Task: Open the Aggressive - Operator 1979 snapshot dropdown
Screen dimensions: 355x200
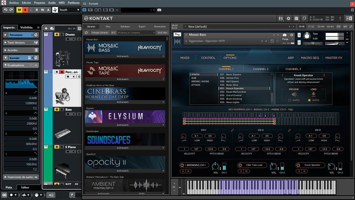Action: [186, 41]
